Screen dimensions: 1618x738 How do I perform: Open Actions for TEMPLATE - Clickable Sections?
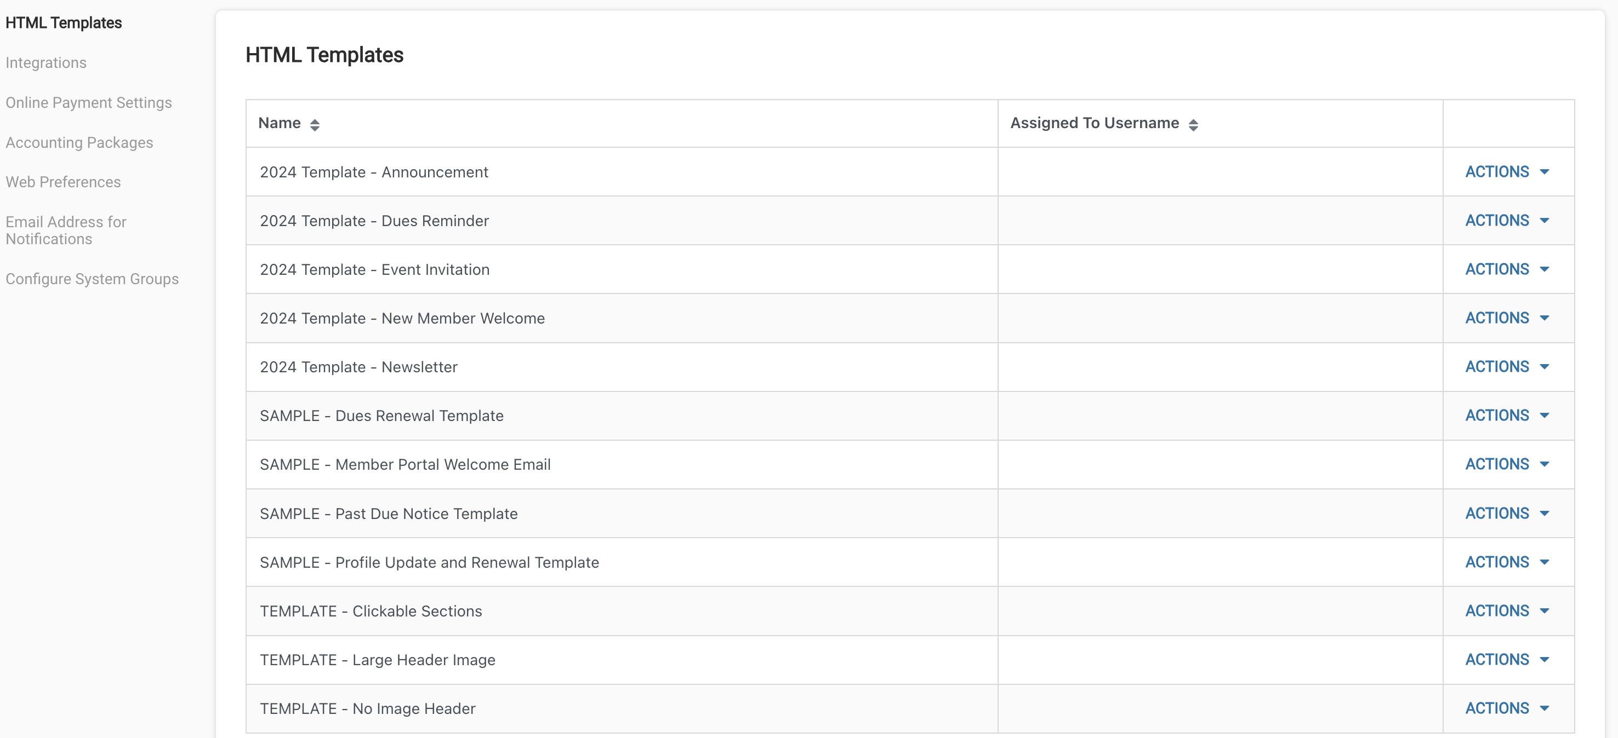(1506, 611)
